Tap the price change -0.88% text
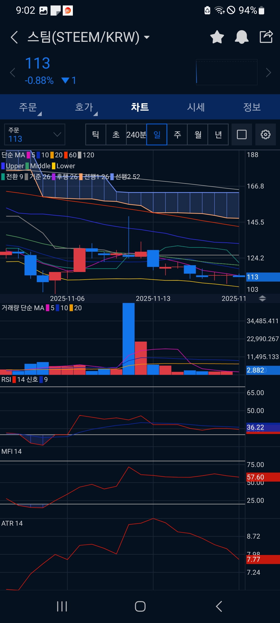This screenshot has height=623, width=280. click(39, 80)
